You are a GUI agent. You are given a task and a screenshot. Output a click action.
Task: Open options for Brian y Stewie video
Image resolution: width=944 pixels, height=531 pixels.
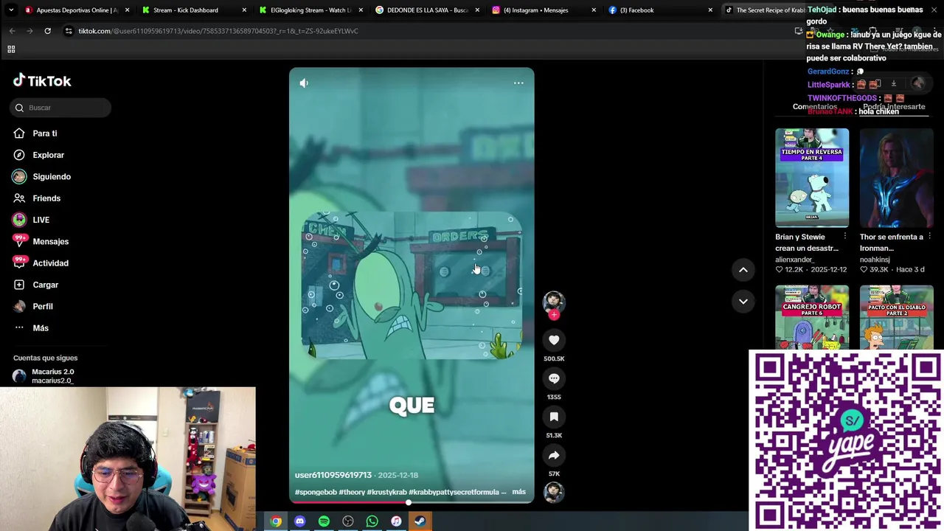845,237
